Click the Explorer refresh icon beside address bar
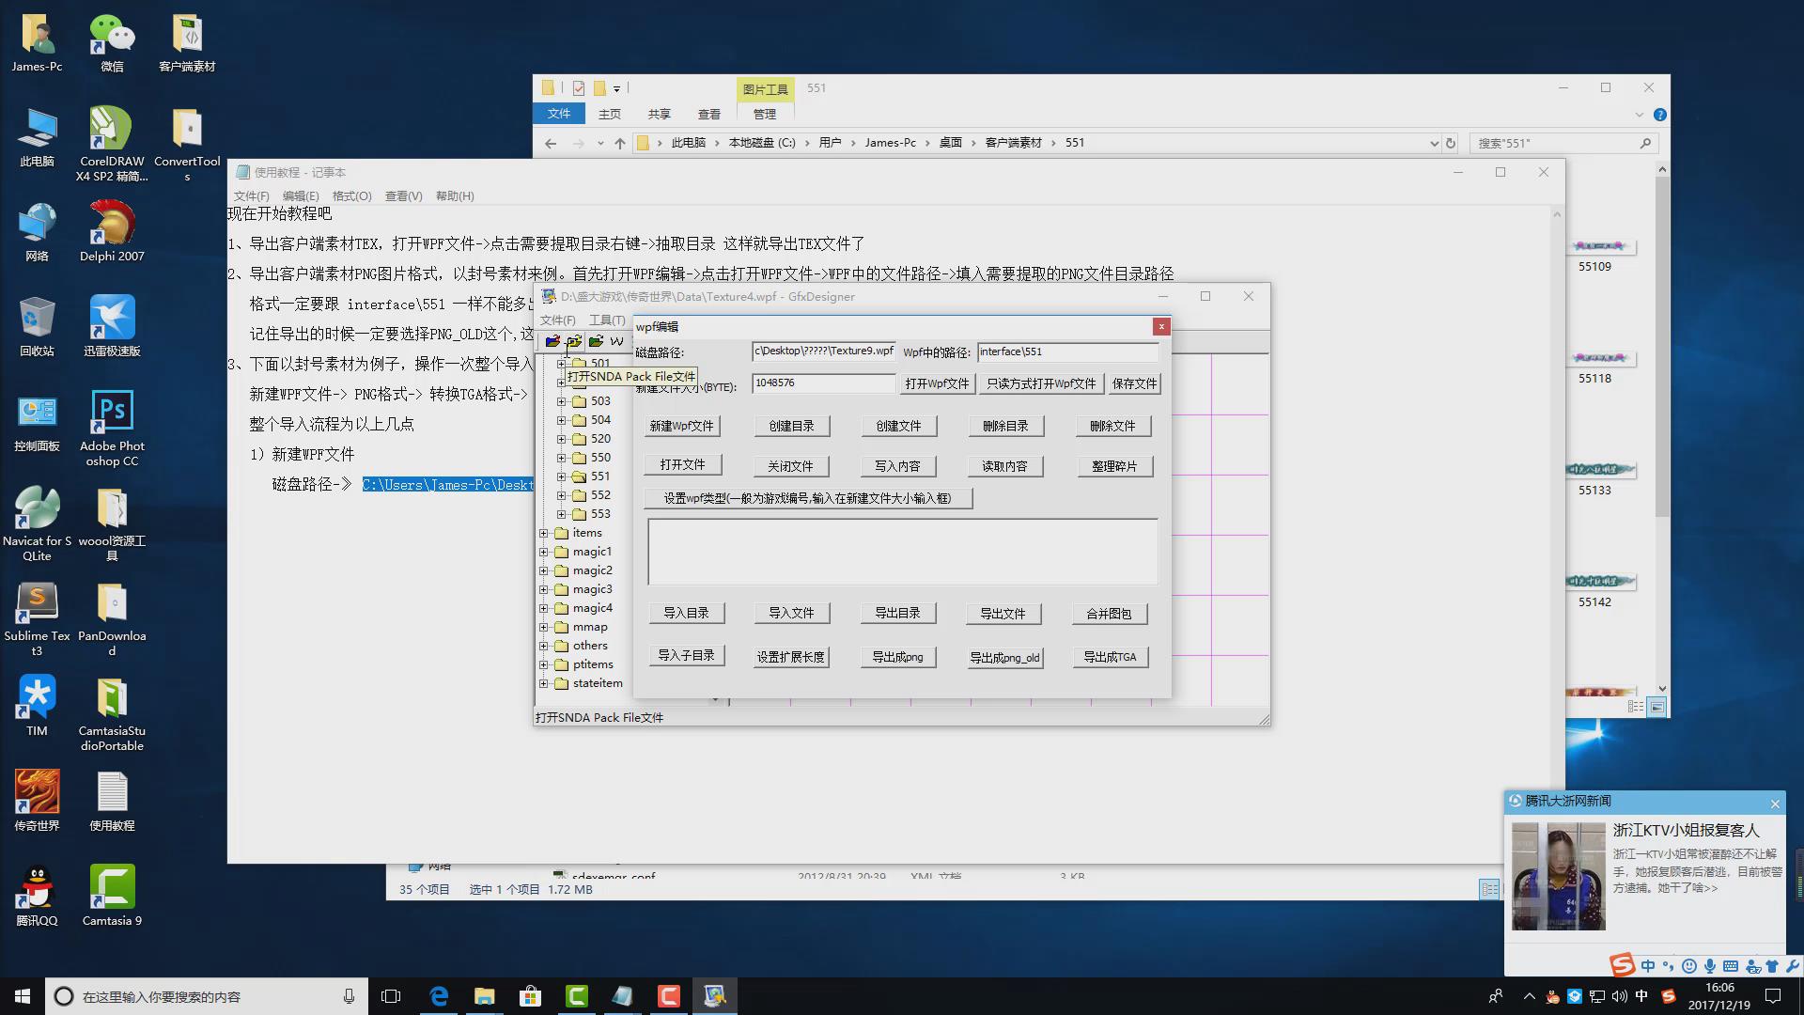Screen dimensions: 1804x1015 tap(1451, 143)
